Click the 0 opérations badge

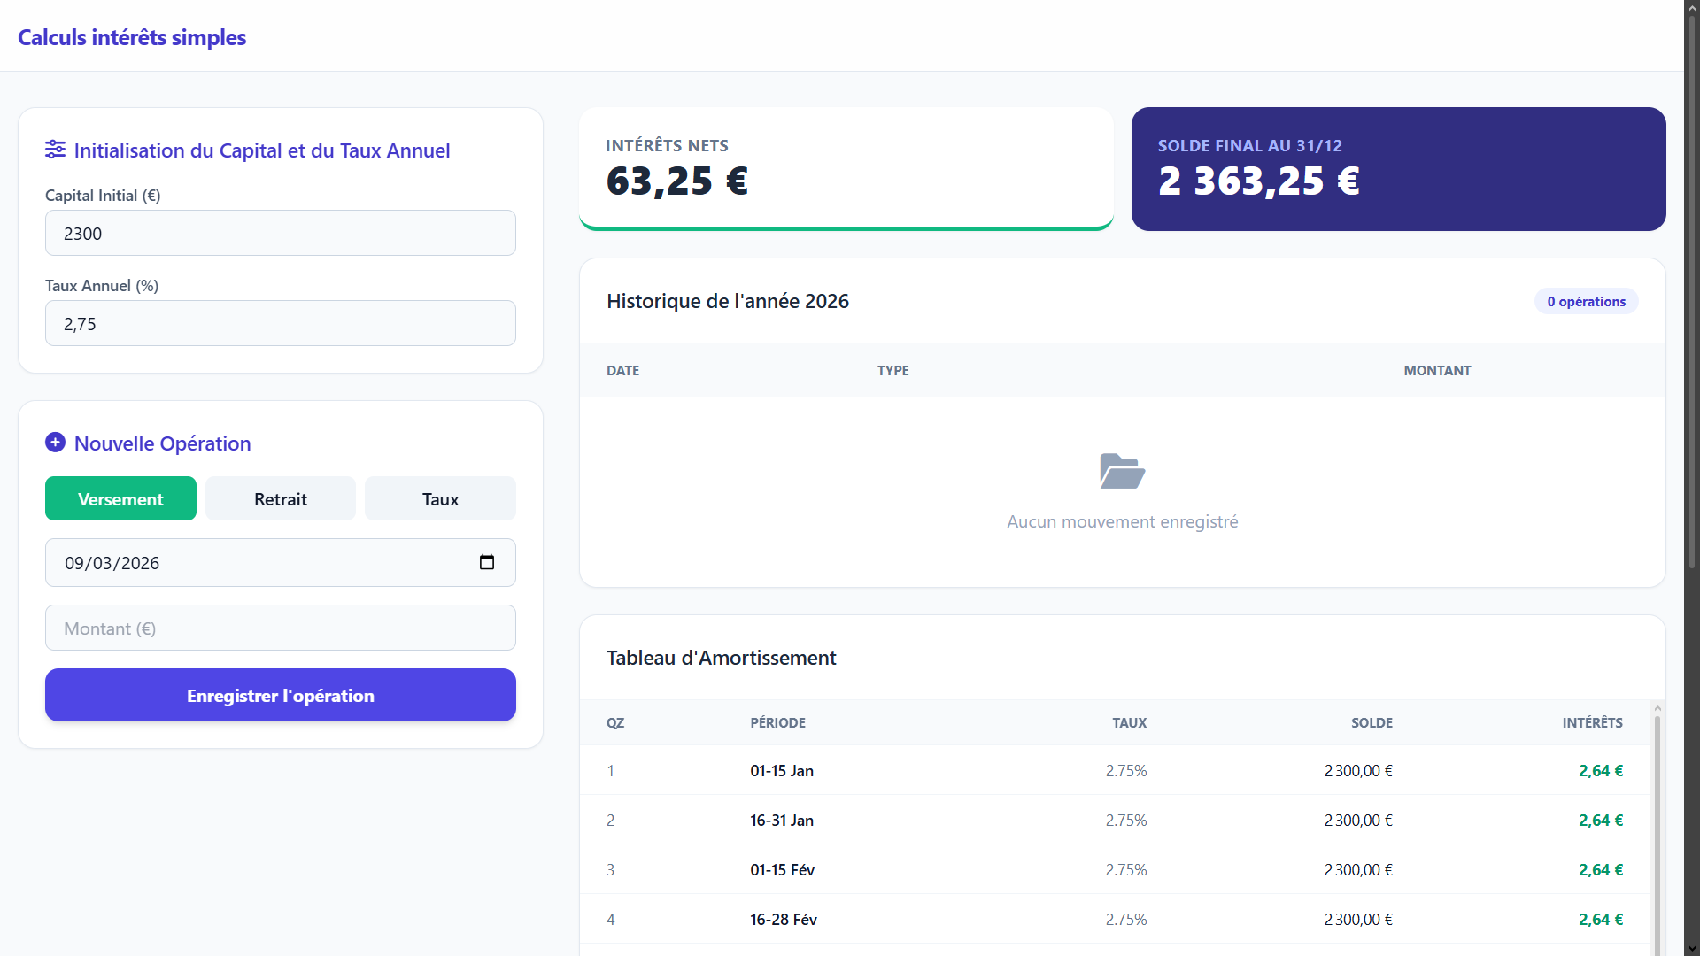click(x=1586, y=302)
